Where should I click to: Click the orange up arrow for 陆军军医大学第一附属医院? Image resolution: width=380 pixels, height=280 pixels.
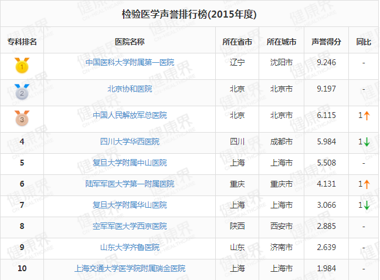[x=367, y=184]
